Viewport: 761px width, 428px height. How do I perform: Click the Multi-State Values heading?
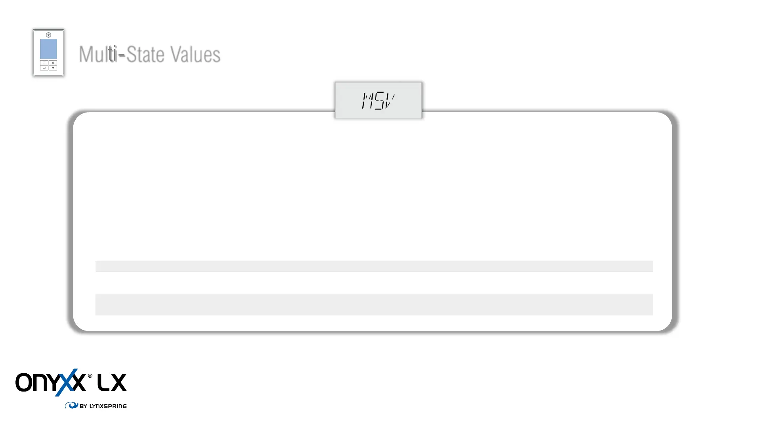click(149, 54)
